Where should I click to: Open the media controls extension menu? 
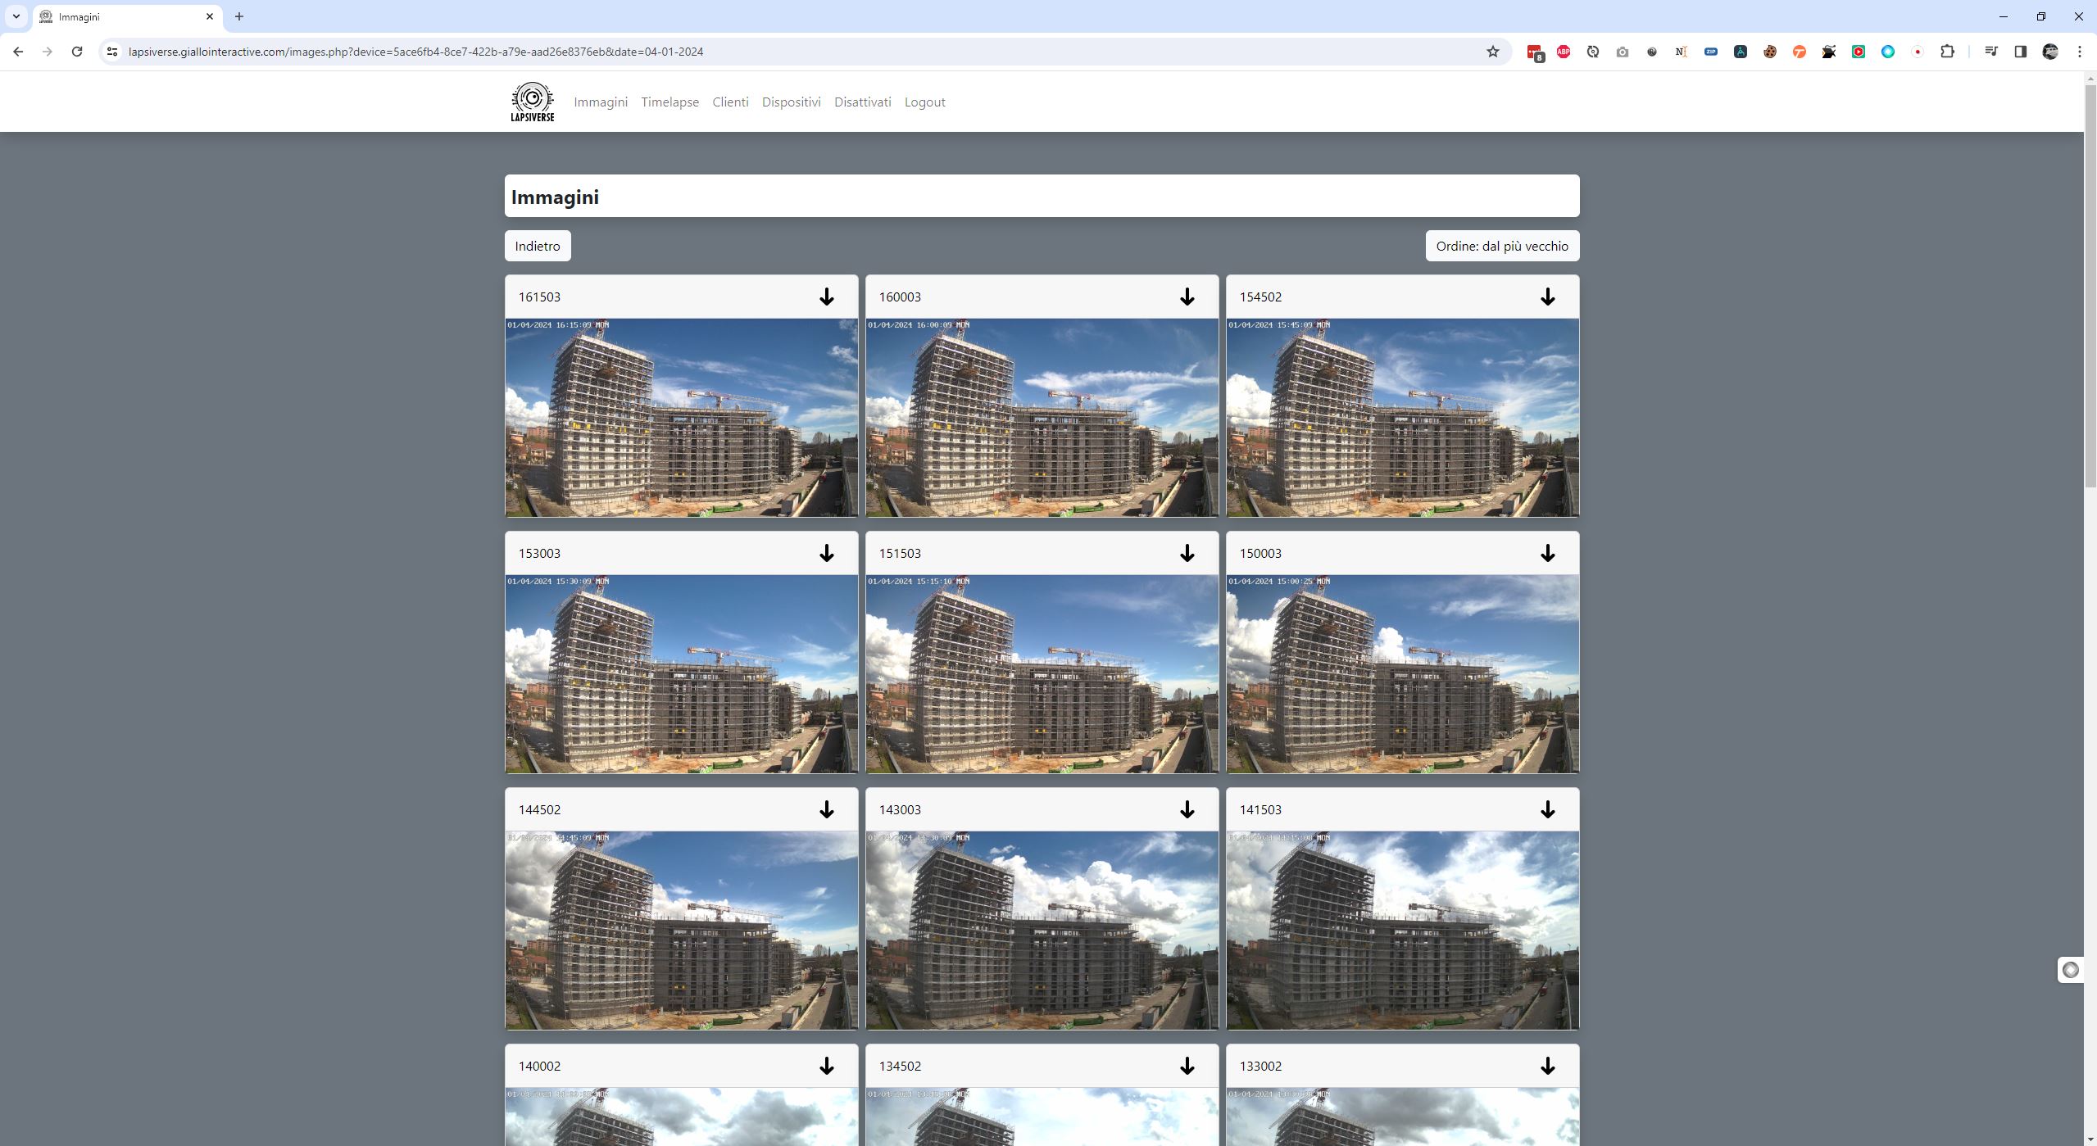[1991, 51]
